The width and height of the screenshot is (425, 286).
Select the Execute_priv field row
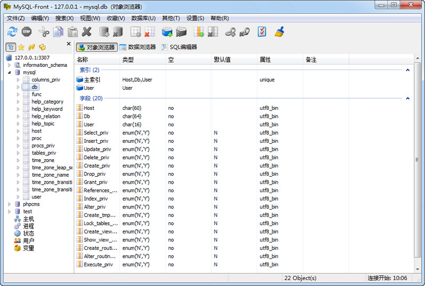coord(244,264)
